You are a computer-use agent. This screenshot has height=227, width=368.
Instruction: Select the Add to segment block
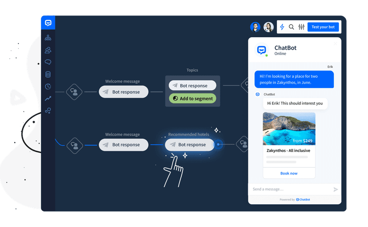click(192, 99)
